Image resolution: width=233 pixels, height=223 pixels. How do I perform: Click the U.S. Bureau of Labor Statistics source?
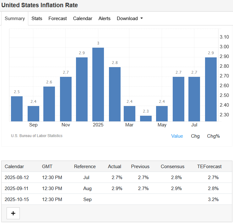36,136
